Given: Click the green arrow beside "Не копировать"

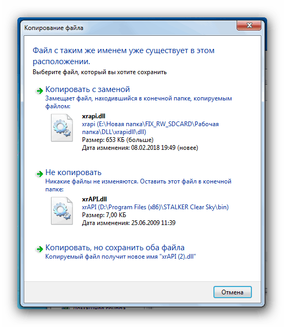Looking at the screenshot, I should [39, 173].
